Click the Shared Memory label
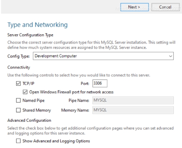The image size is (182, 148). tap(37, 110)
